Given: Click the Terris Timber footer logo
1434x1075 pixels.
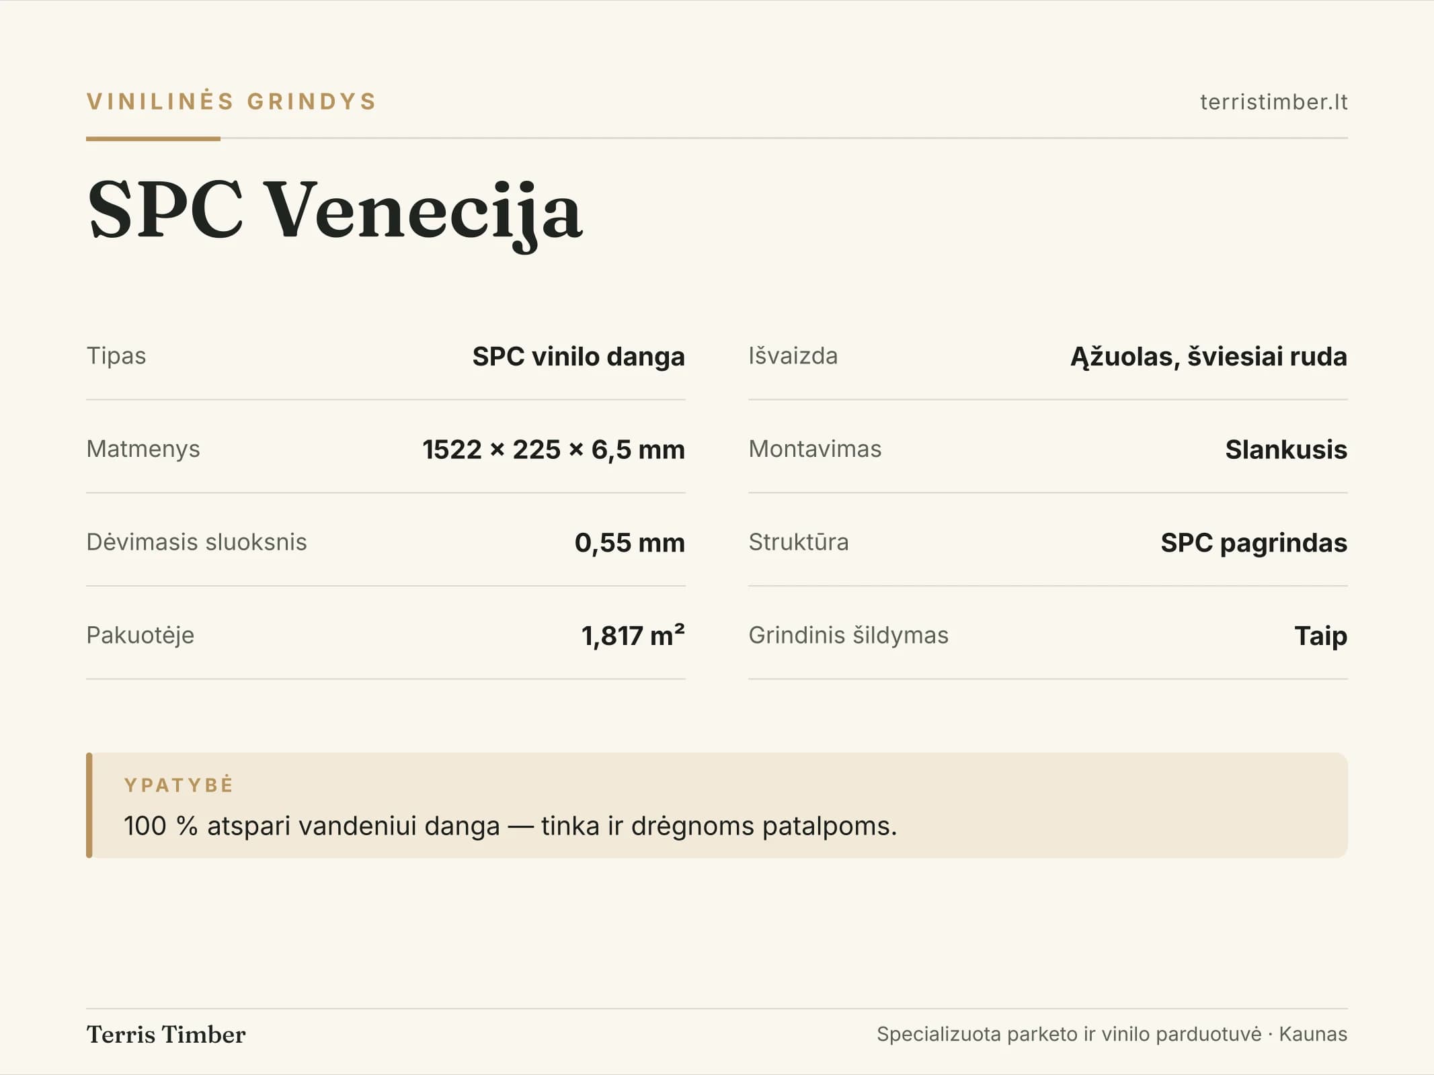Looking at the screenshot, I should (x=166, y=1034).
